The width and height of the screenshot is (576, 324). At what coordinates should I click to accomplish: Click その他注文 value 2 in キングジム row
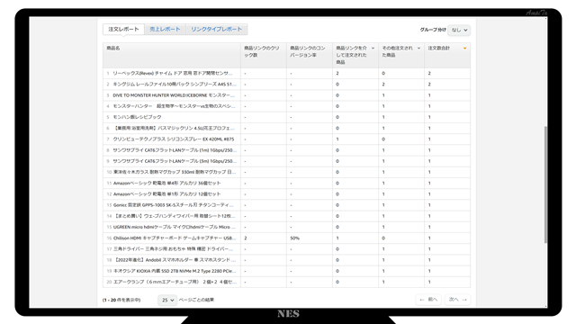[x=383, y=85]
